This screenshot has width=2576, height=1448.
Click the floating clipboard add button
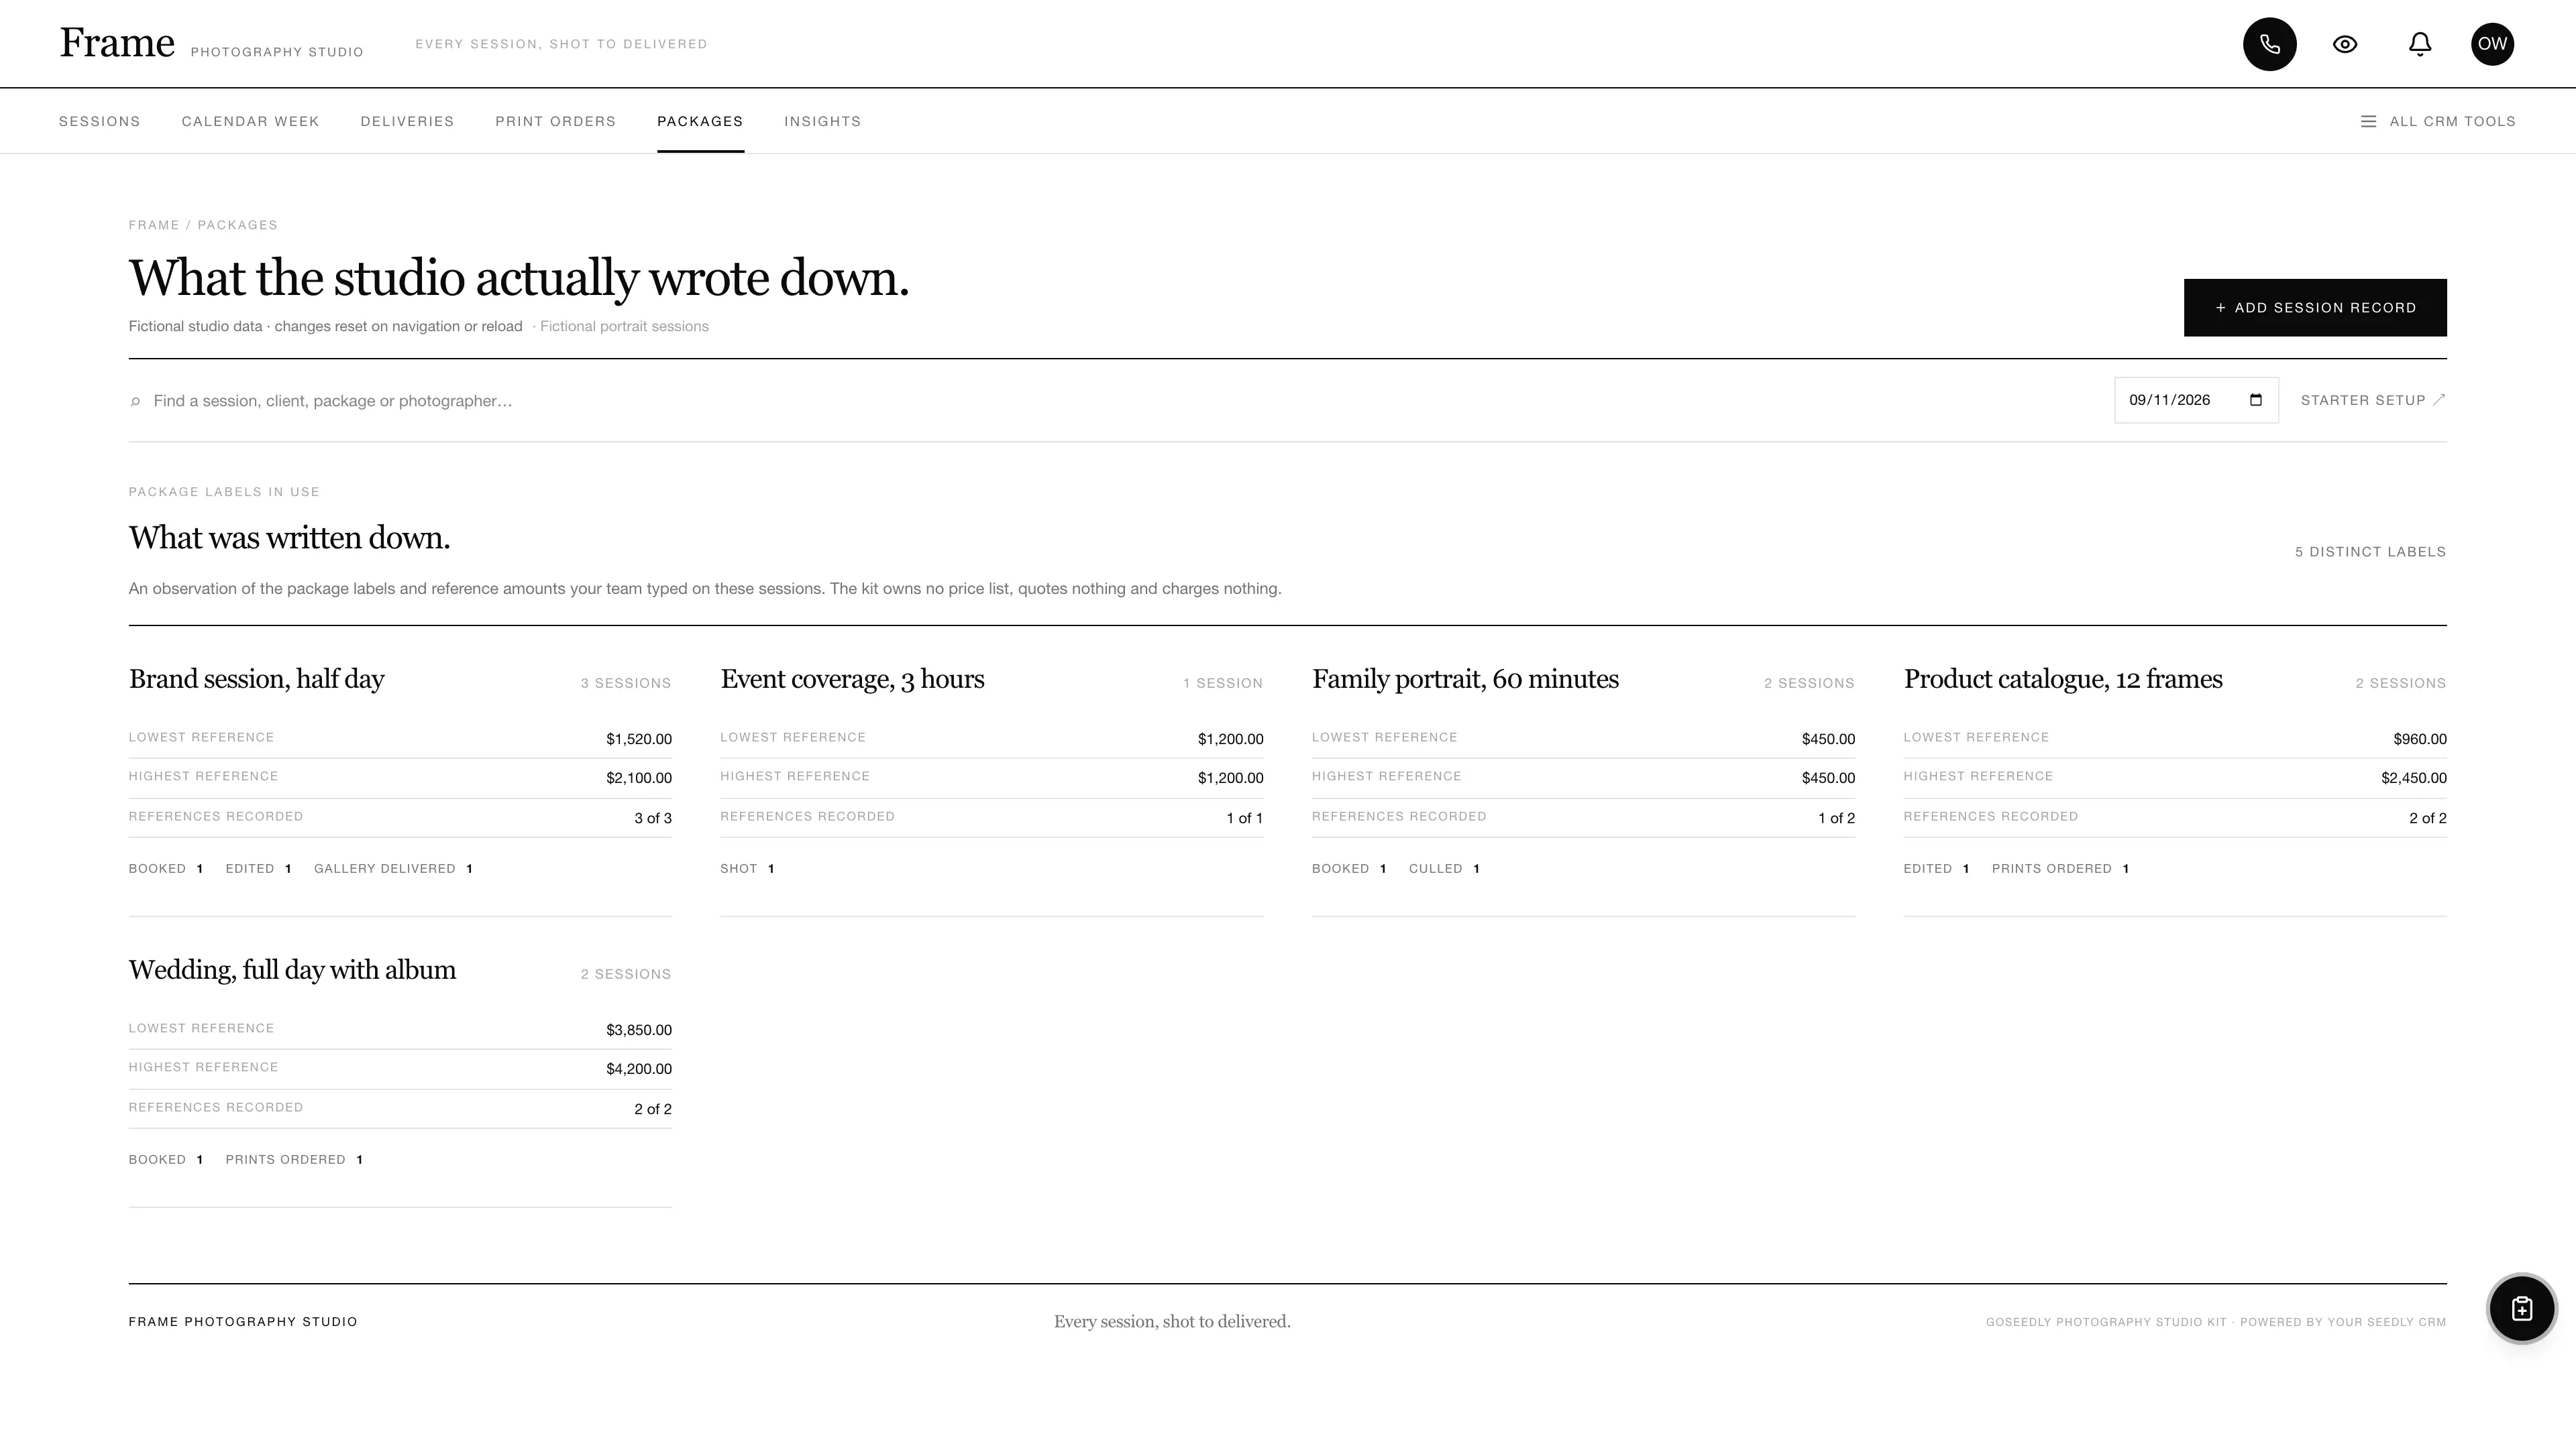click(x=2521, y=1308)
